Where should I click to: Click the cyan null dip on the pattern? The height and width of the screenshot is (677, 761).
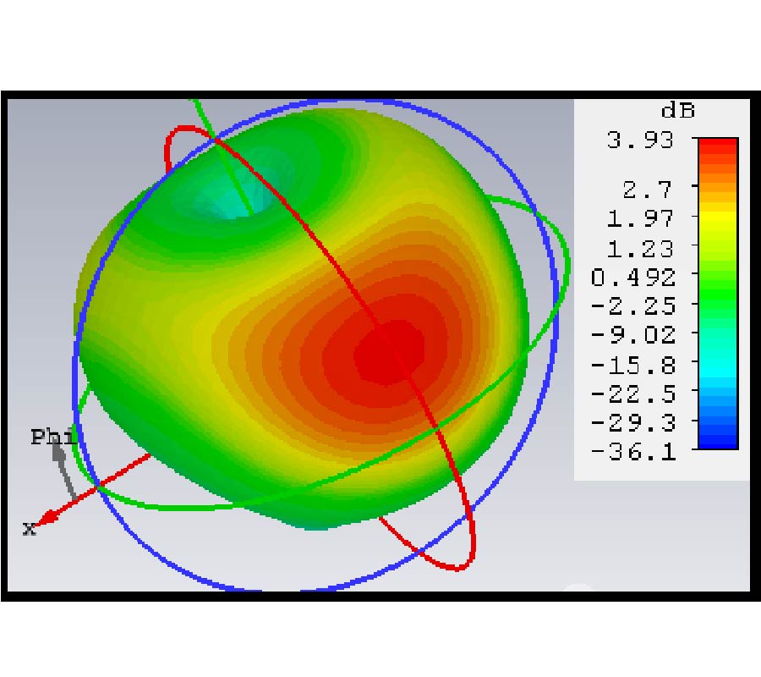227,199
